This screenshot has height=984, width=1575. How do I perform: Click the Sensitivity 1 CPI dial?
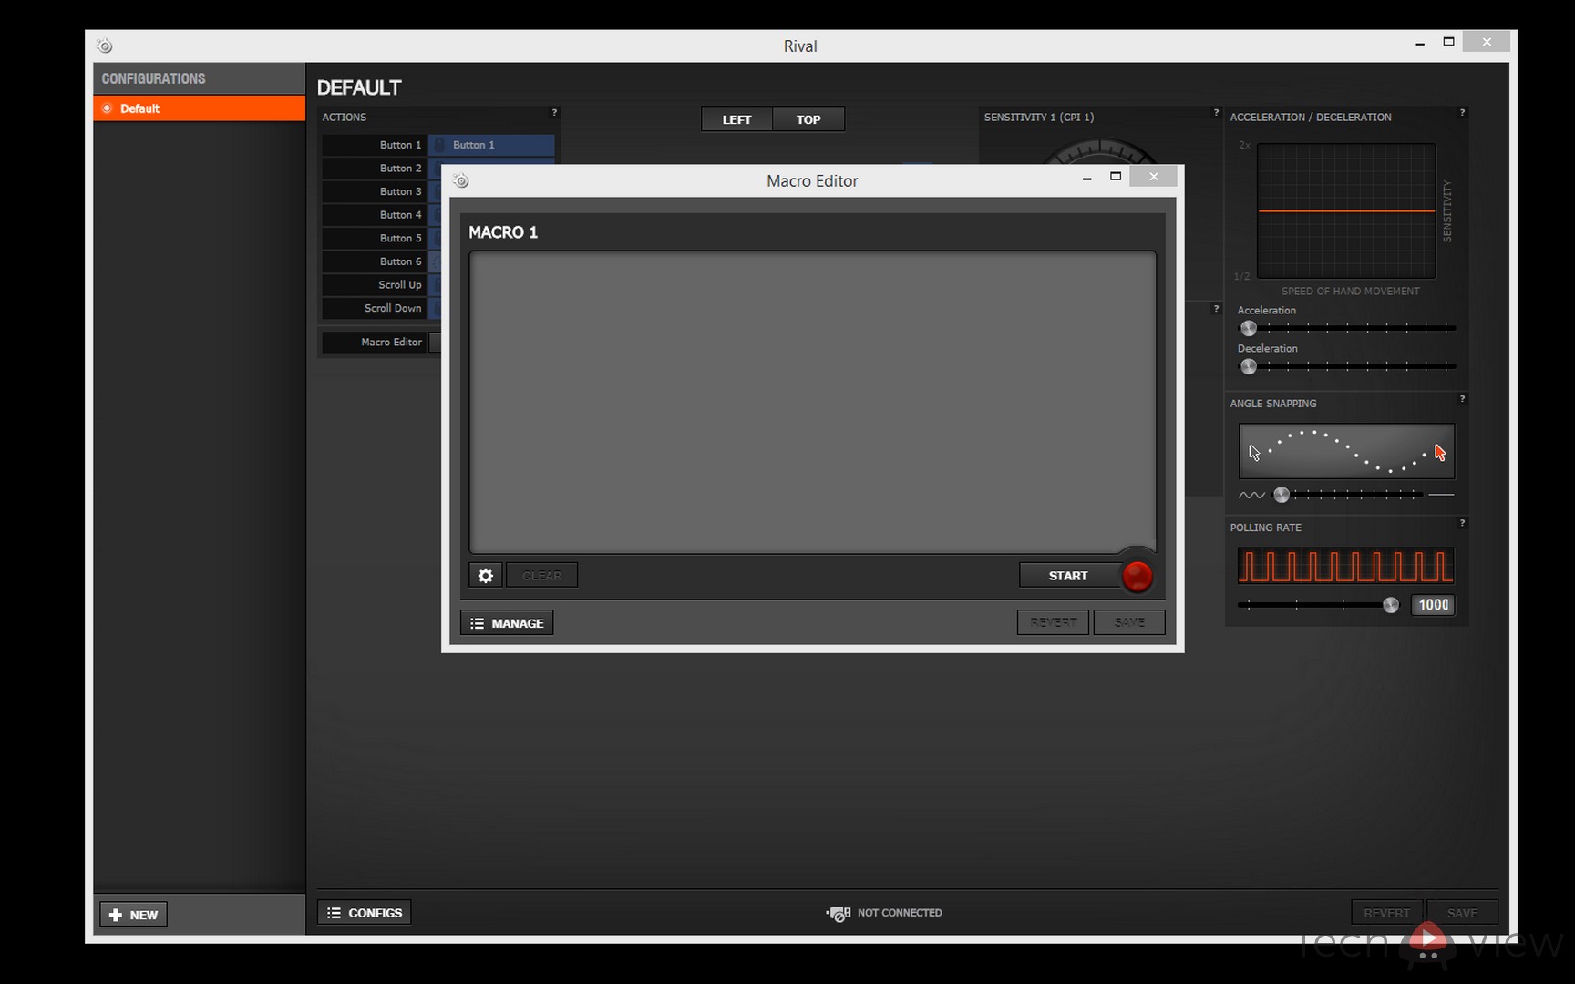[x=1100, y=152]
